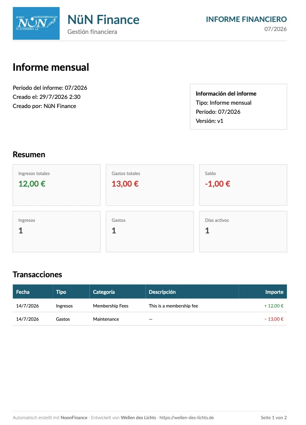Click the value 1 under Días activos

(x=207, y=231)
